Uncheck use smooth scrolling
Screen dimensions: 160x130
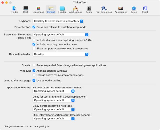pos(34,80)
